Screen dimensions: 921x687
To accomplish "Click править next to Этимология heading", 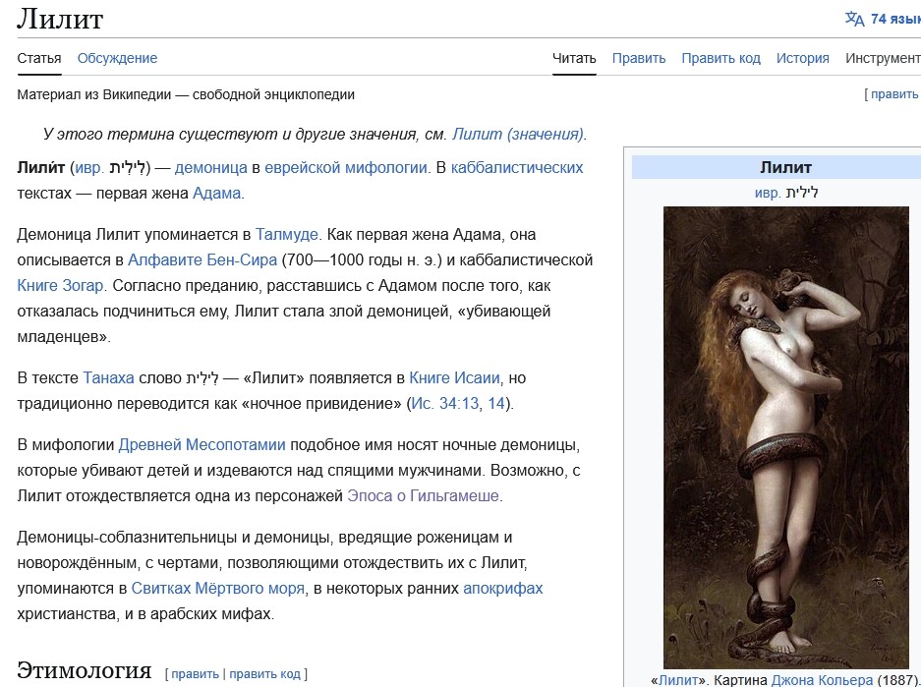I will (x=195, y=673).
